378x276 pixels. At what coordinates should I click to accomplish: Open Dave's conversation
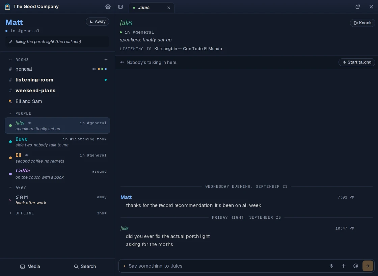tap(57, 142)
